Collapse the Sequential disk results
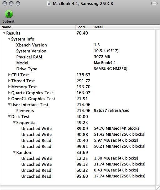The width and height of the screenshot is (160, 190). tap(14, 122)
